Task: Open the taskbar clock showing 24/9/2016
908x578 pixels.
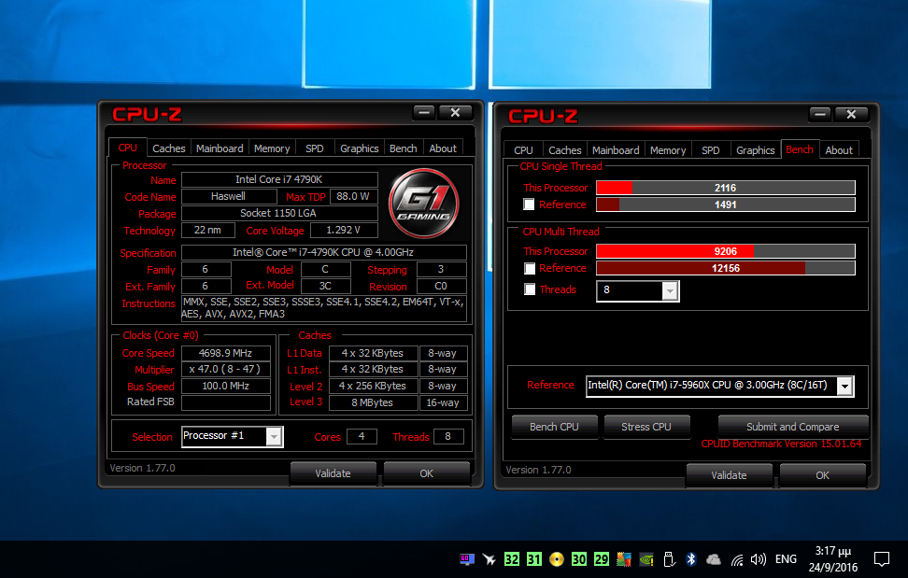Action: 832,559
